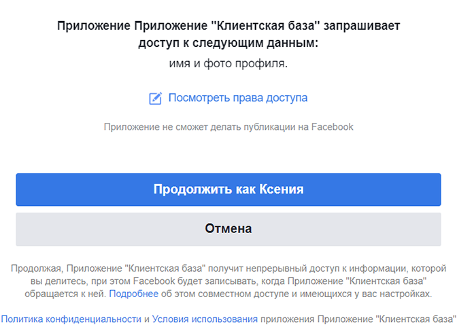Viewport: 457px width, 335px height.
Task: Click "доступ к следующим данным:" heading line
Action: (228, 43)
